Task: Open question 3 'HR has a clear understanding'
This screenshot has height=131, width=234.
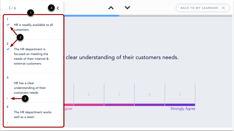Action: coord(30,88)
